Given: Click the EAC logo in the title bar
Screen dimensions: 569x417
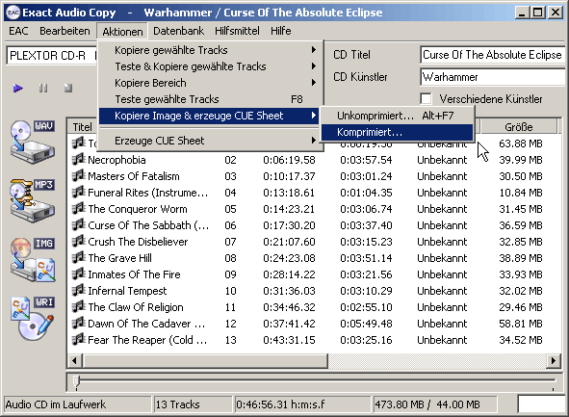Looking at the screenshot, I should (13, 13).
